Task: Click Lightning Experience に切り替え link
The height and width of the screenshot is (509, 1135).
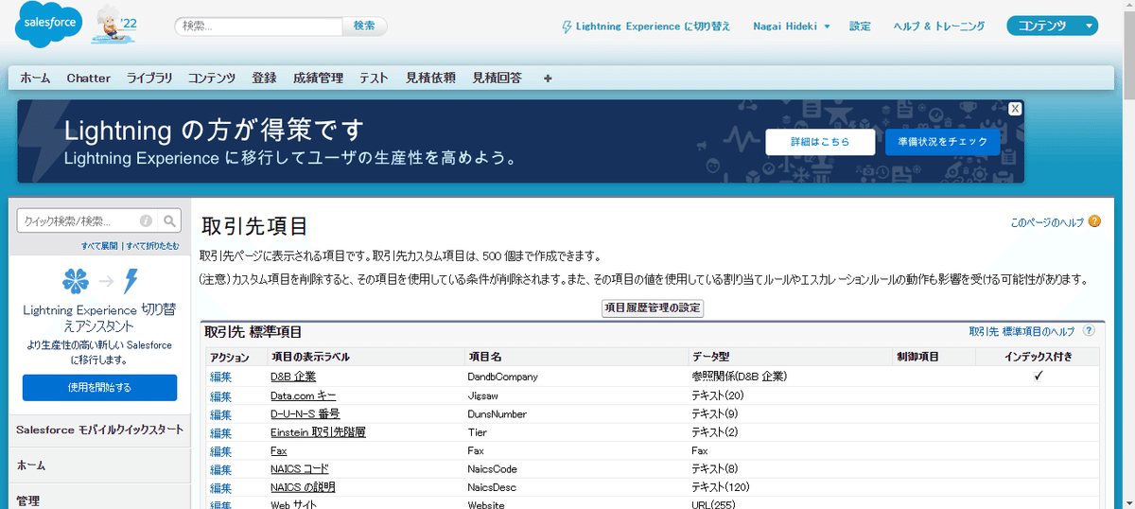Action: [646, 26]
